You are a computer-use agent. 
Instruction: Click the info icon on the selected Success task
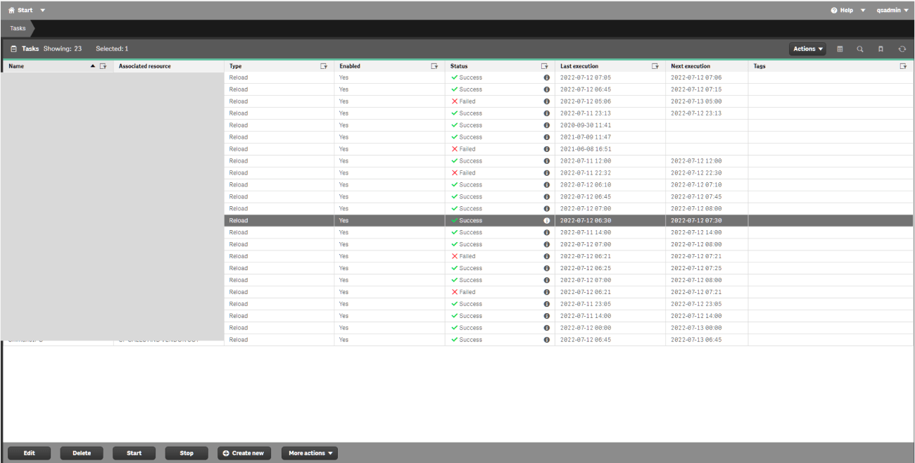click(x=547, y=220)
